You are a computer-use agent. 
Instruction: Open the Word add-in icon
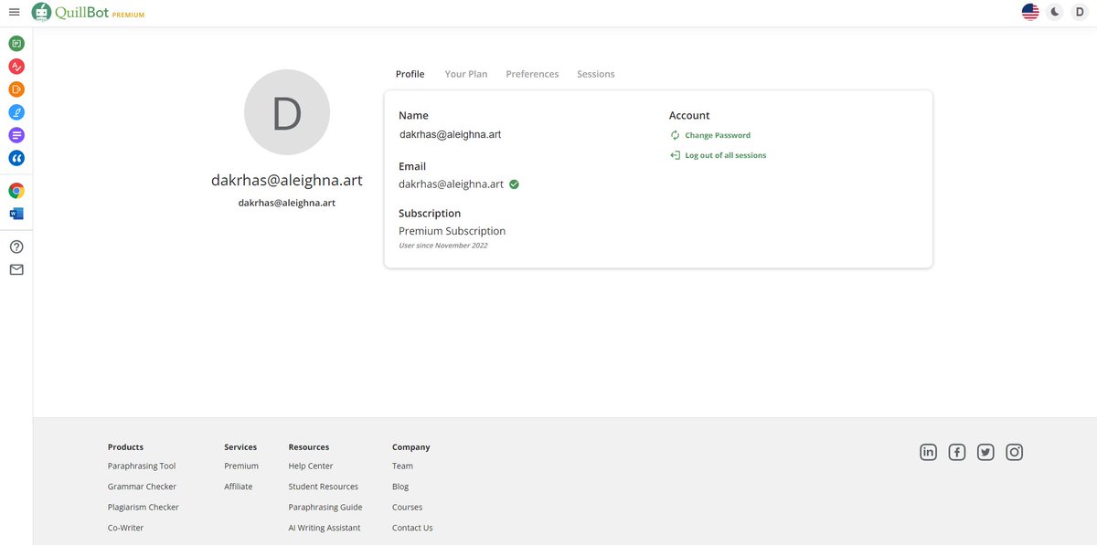click(x=16, y=214)
